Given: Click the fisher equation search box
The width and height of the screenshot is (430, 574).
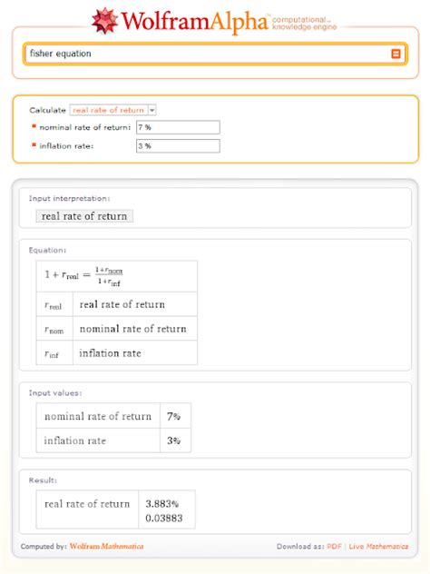Looking at the screenshot, I should (x=215, y=54).
